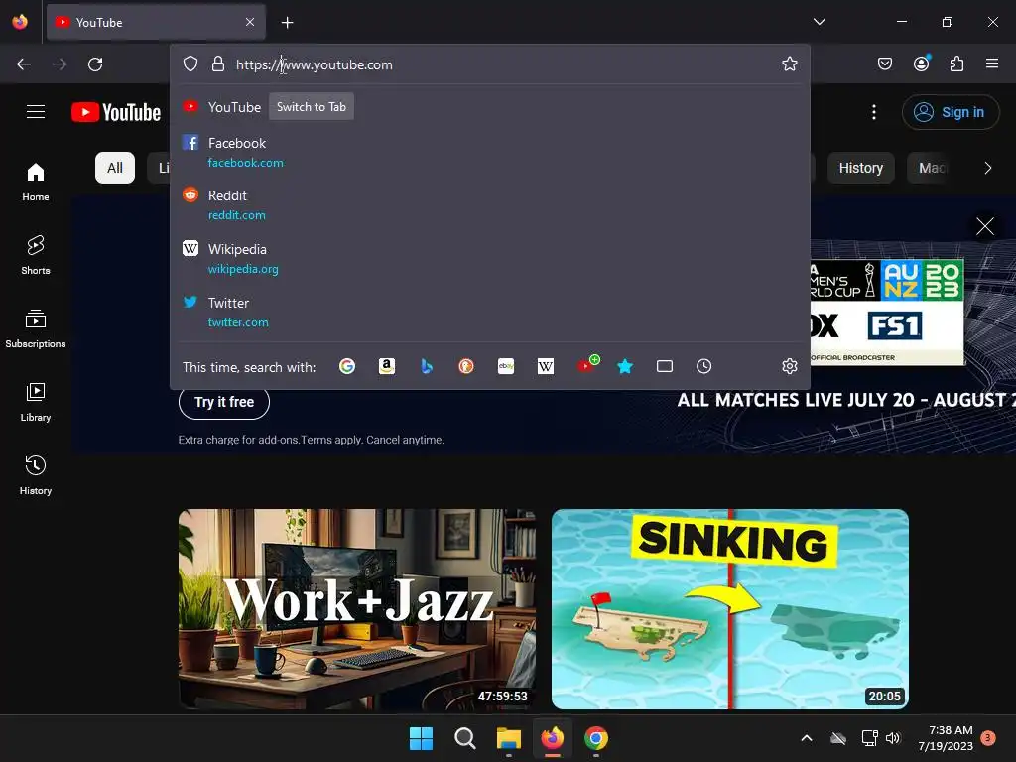
Task: Open File Explorer from taskbar
Action: [509, 738]
